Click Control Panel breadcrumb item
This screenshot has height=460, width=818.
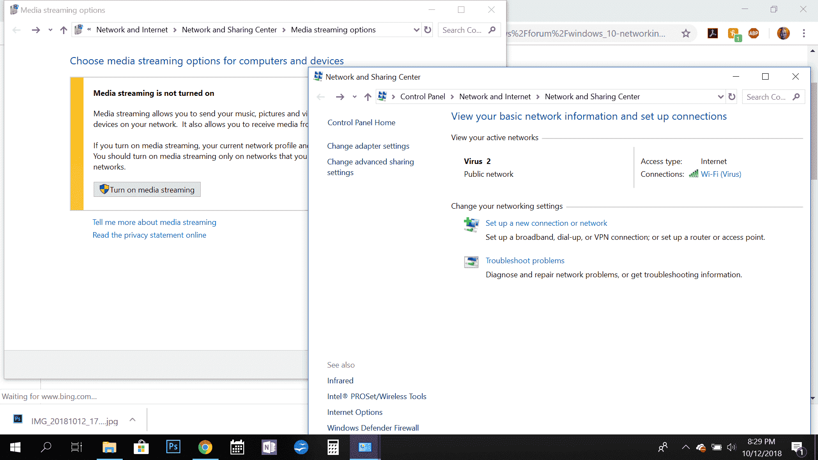(422, 97)
